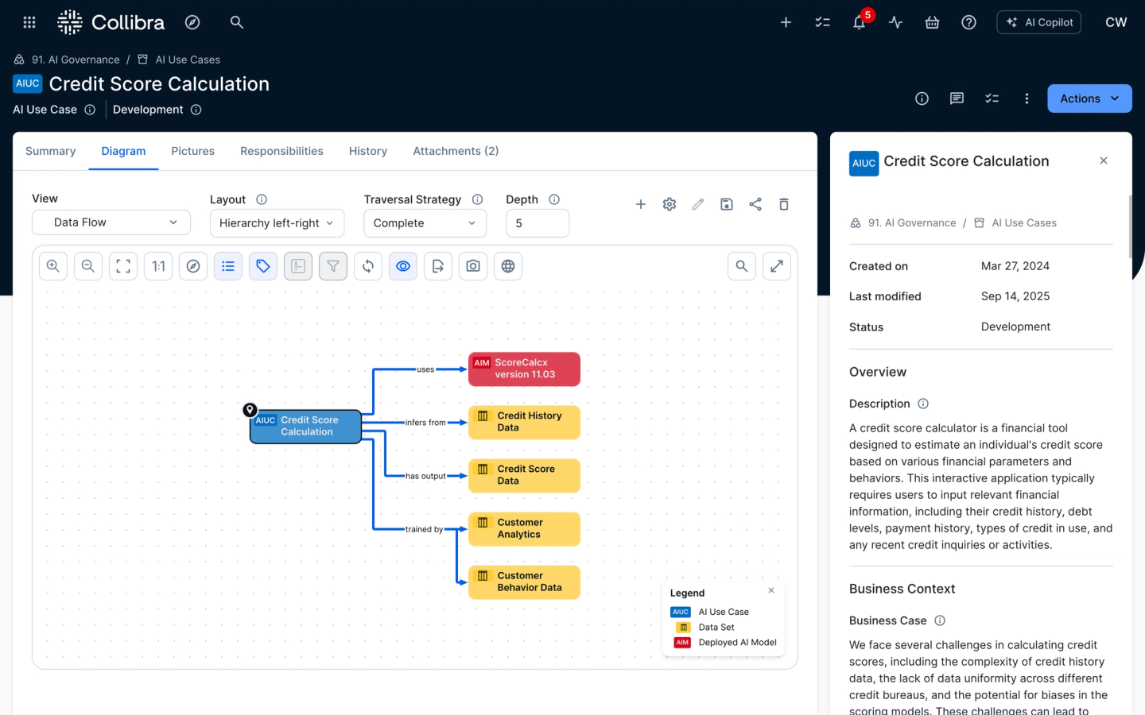Click the Depth input field
Screen dimensions: 1145x715
(x=538, y=223)
